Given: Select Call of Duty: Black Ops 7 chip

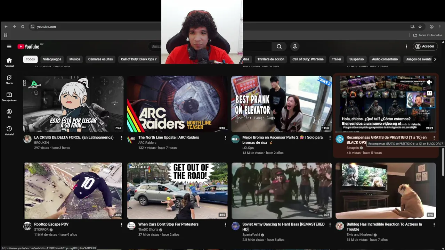Looking at the screenshot, I should click(x=139, y=59).
